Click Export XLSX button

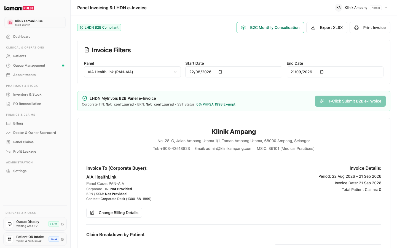click(x=327, y=28)
